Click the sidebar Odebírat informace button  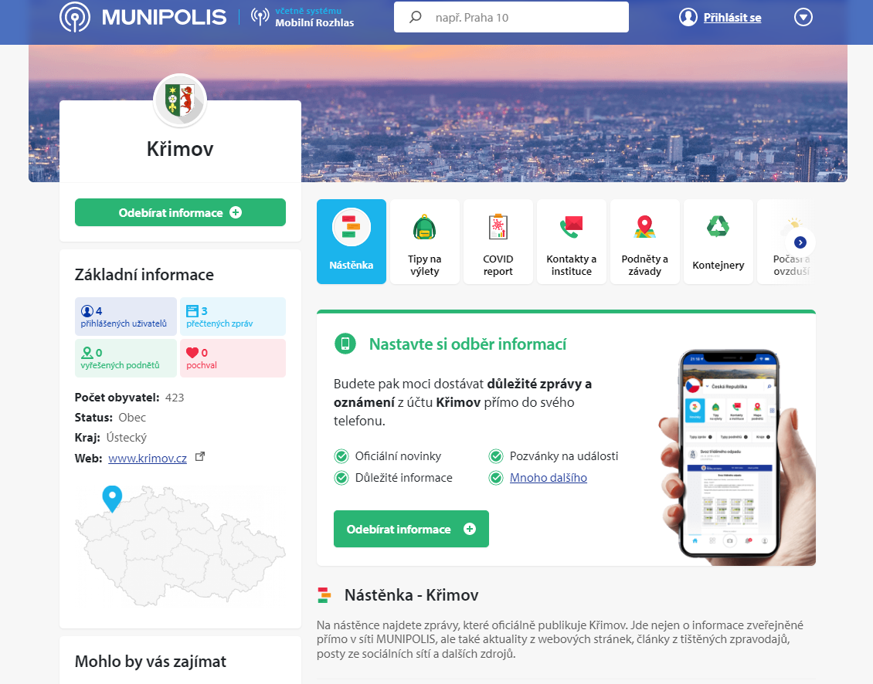point(180,212)
